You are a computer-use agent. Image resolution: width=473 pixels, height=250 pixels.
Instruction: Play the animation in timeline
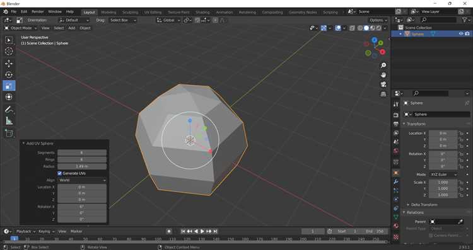(x=202, y=231)
